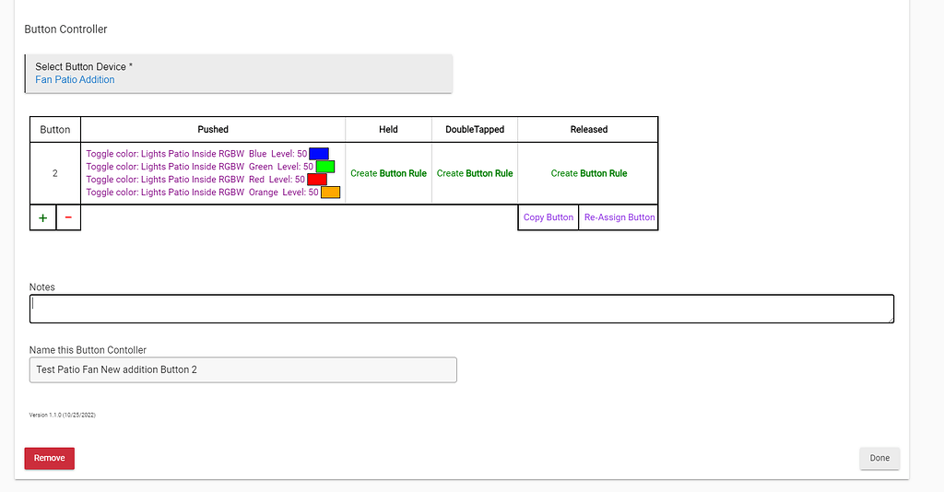Click the Re-Assign Button option
Image resolution: width=944 pixels, height=492 pixels.
[x=619, y=217]
